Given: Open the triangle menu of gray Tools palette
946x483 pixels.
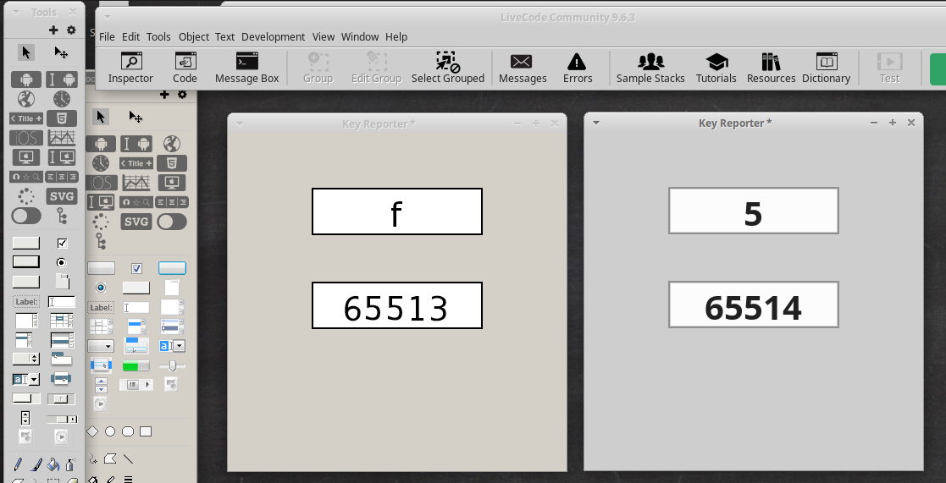Looking at the screenshot, I should pos(16,12).
